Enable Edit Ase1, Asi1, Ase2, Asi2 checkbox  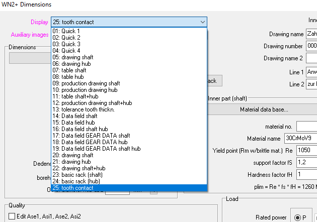click(x=12, y=216)
